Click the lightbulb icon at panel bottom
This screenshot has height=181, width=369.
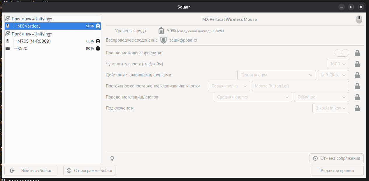pyautogui.click(x=112, y=158)
